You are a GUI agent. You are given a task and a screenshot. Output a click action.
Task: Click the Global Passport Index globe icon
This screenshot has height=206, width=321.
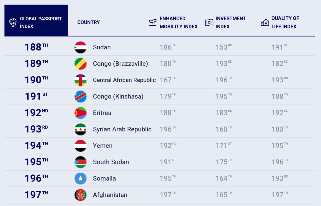[x=13, y=22]
